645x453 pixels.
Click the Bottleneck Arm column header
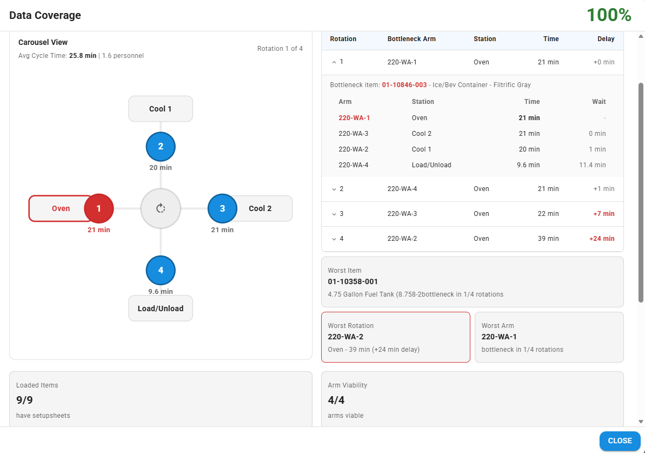[x=411, y=39]
